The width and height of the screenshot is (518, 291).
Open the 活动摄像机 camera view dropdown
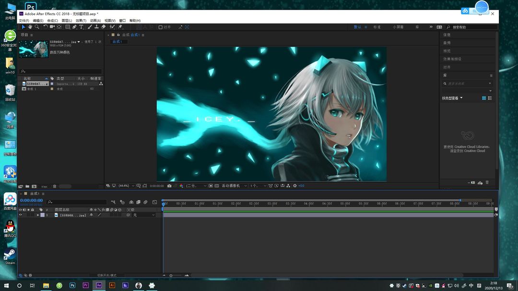pyautogui.click(x=234, y=186)
